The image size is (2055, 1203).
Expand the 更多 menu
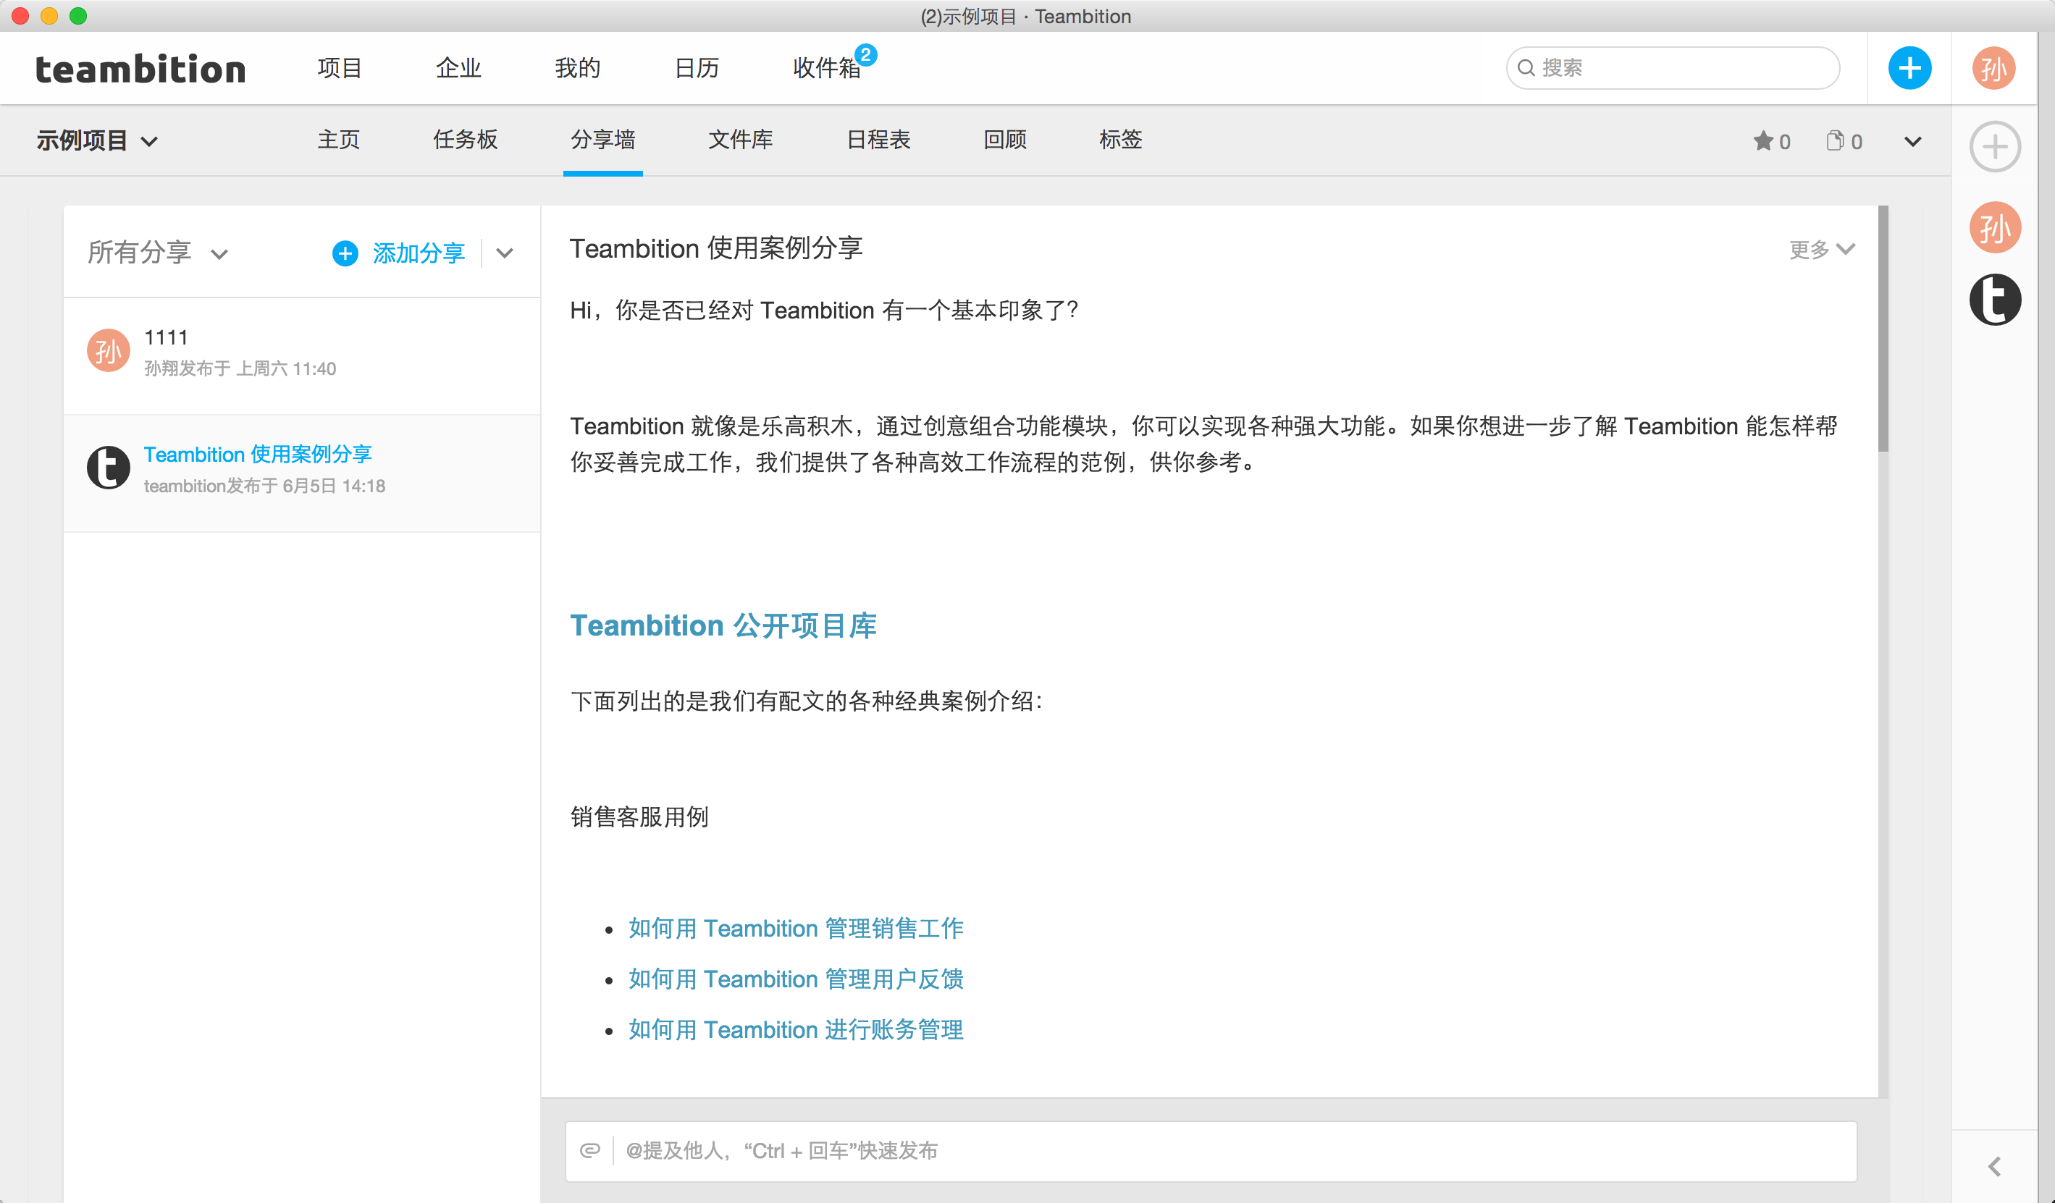pyautogui.click(x=1821, y=250)
